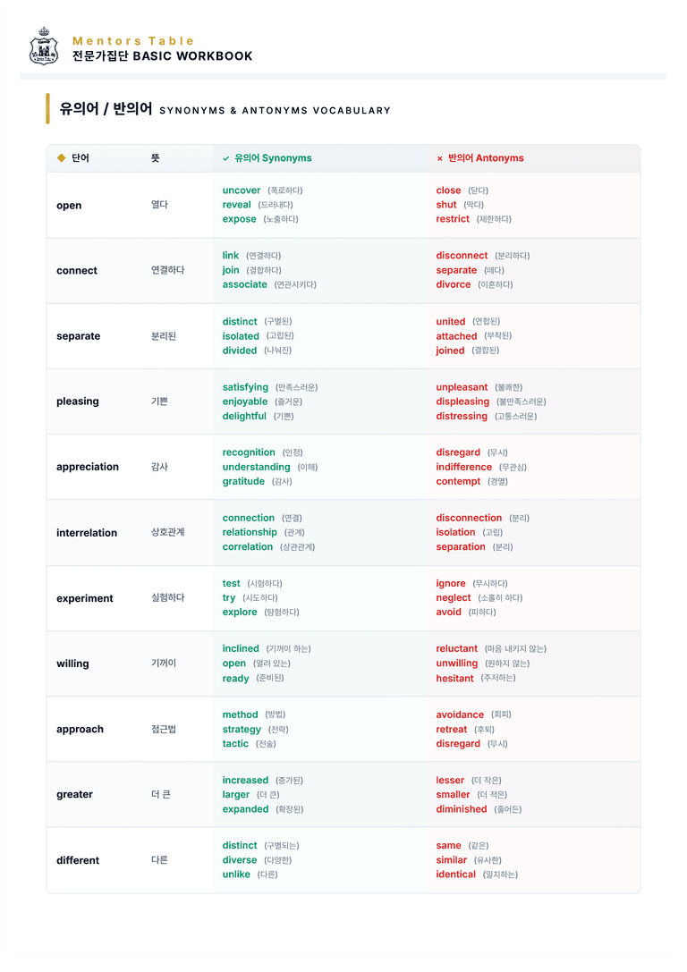Image resolution: width=687 pixels, height=972 pixels.
Task: Click the synonym 'uncover'
Action: point(242,190)
